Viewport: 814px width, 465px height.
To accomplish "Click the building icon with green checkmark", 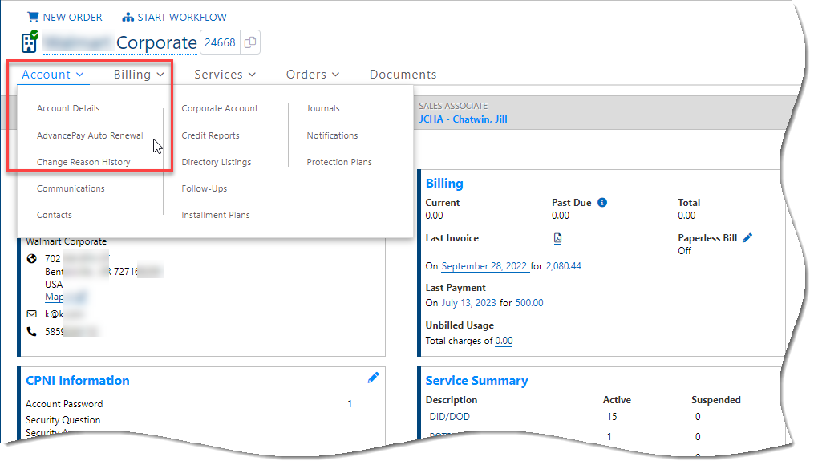I will [x=28, y=42].
